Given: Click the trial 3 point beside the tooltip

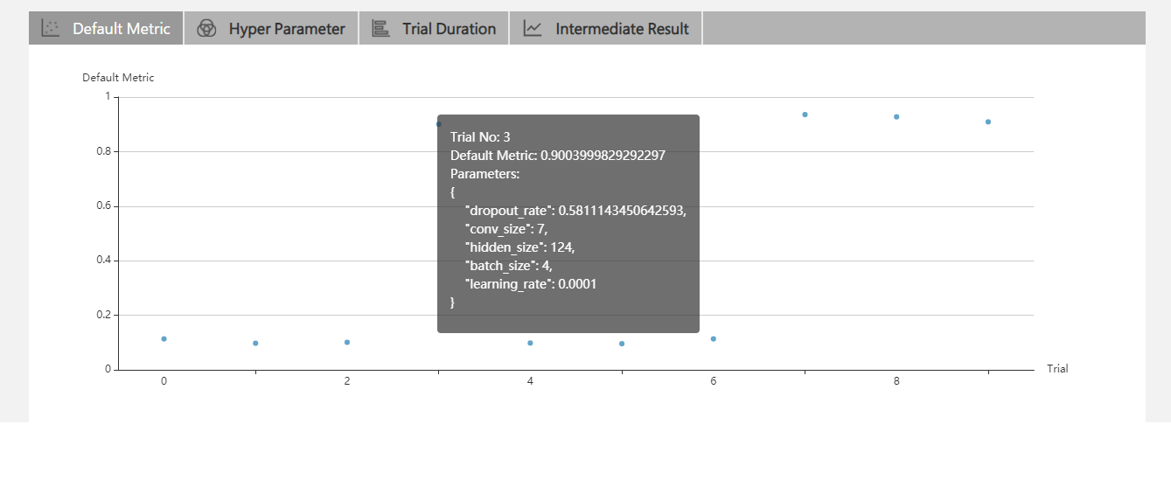Looking at the screenshot, I should [439, 124].
